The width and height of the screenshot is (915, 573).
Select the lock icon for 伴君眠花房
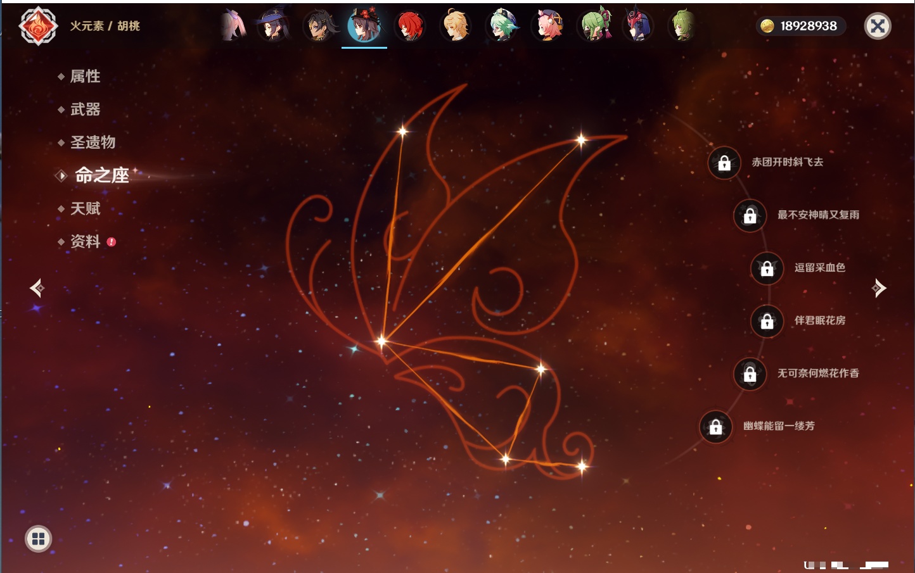click(x=767, y=321)
